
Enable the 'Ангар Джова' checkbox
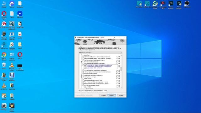pos(83,78)
